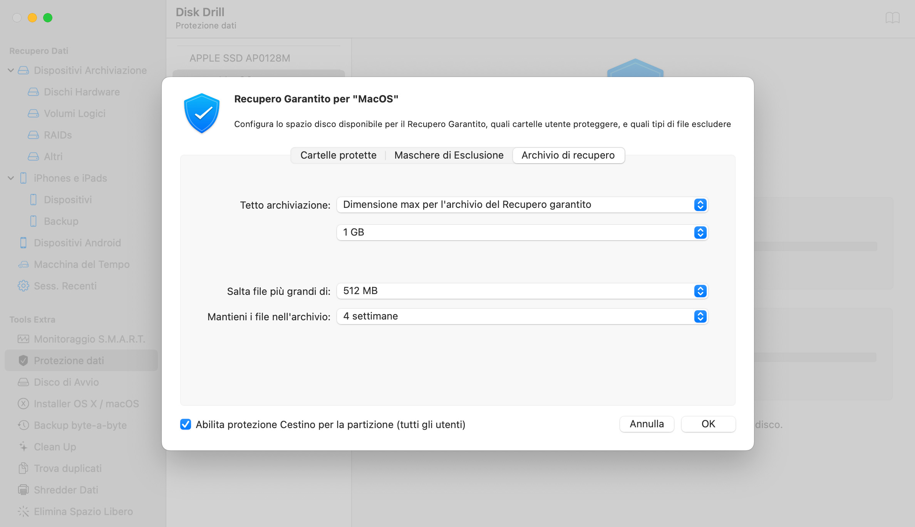Click the Disco di Avvio drive icon
Screen dimensions: 915x527
point(23,382)
